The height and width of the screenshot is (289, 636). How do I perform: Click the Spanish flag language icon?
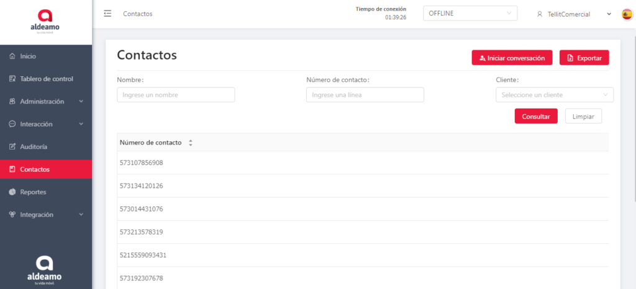tap(627, 14)
